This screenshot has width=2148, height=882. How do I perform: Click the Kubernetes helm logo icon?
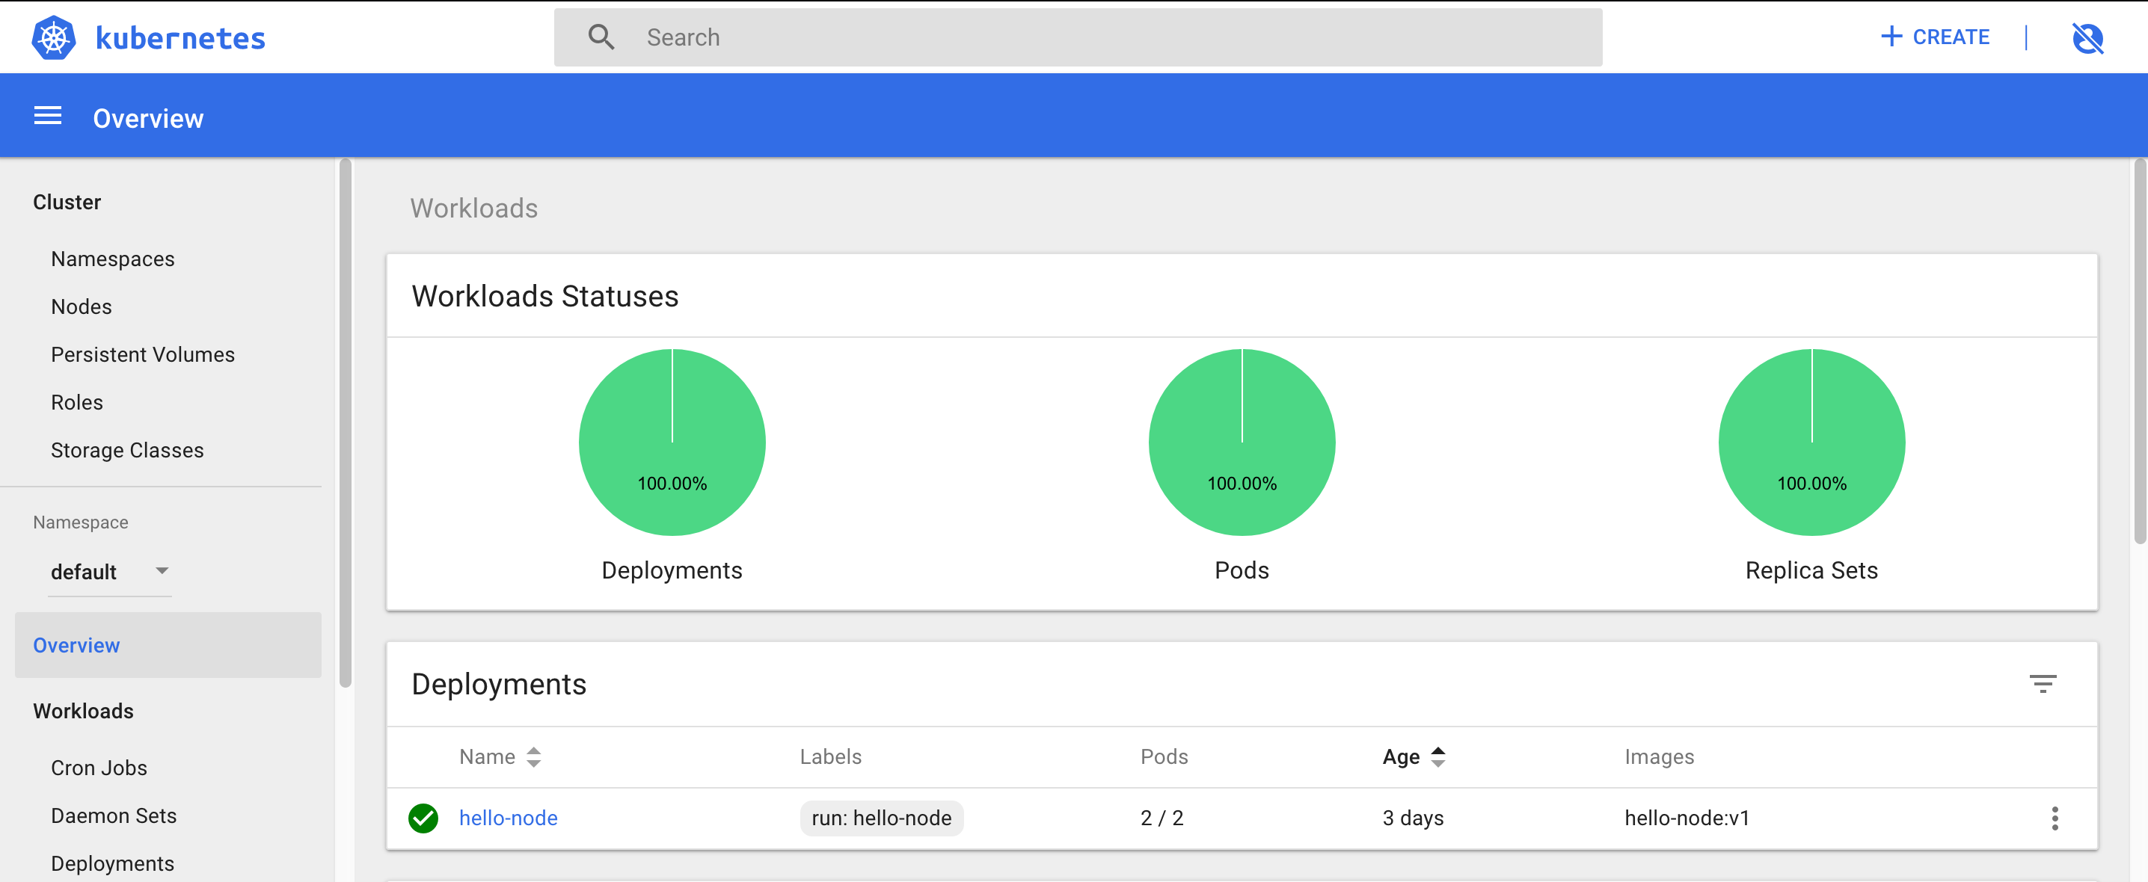pyautogui.click(x=53, y=37)
